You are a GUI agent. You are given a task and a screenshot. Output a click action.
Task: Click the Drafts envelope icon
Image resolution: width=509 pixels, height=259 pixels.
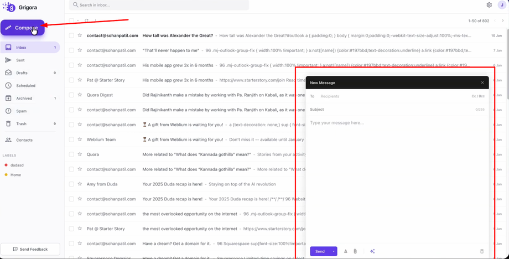point(8,72)
